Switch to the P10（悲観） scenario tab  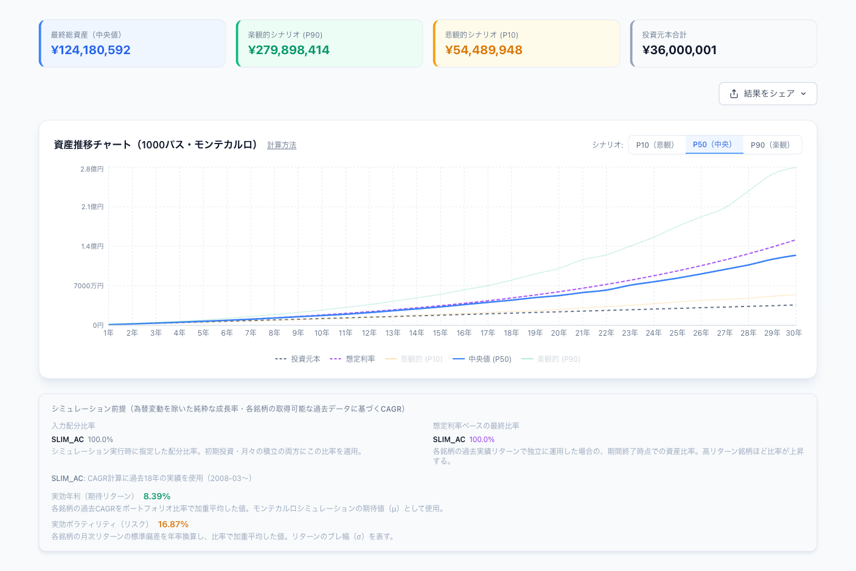[657, 145]
